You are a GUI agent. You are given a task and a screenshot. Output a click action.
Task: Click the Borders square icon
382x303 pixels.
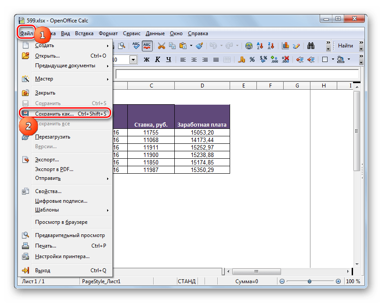tap(325, 59)
